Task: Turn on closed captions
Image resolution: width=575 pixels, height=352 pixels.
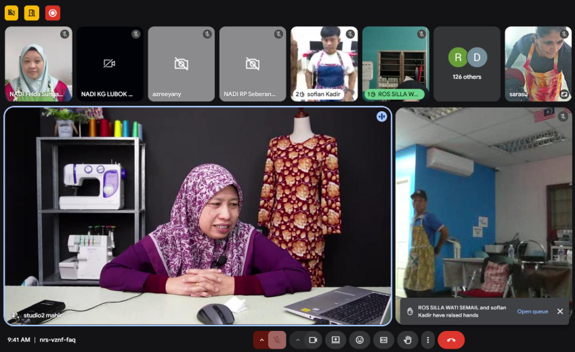Action: [x=383, y=340]
